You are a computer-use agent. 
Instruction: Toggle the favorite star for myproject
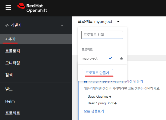(x=121, y=59)
